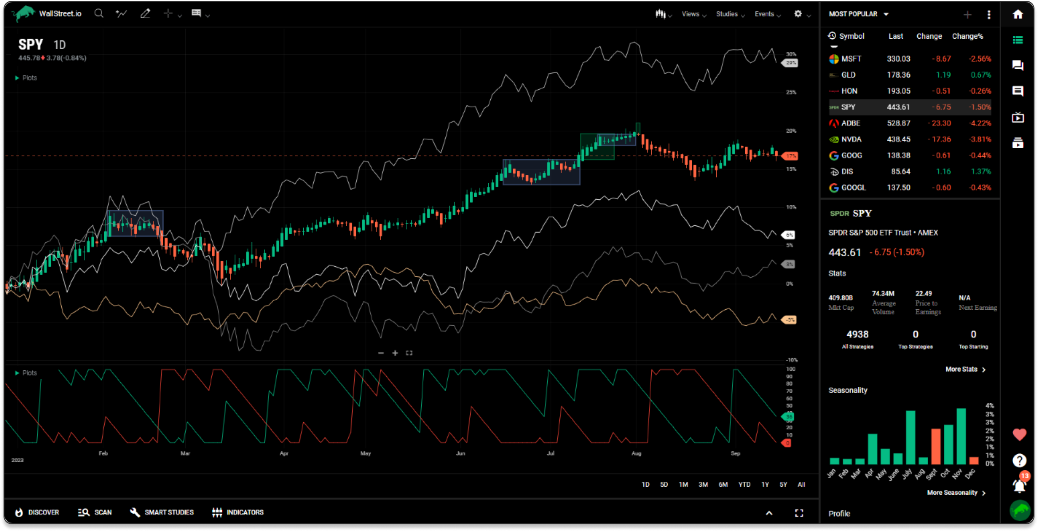Open the crosshair tool dropdown arrow
Screen dimensions: 1038x531
point(180,16)
